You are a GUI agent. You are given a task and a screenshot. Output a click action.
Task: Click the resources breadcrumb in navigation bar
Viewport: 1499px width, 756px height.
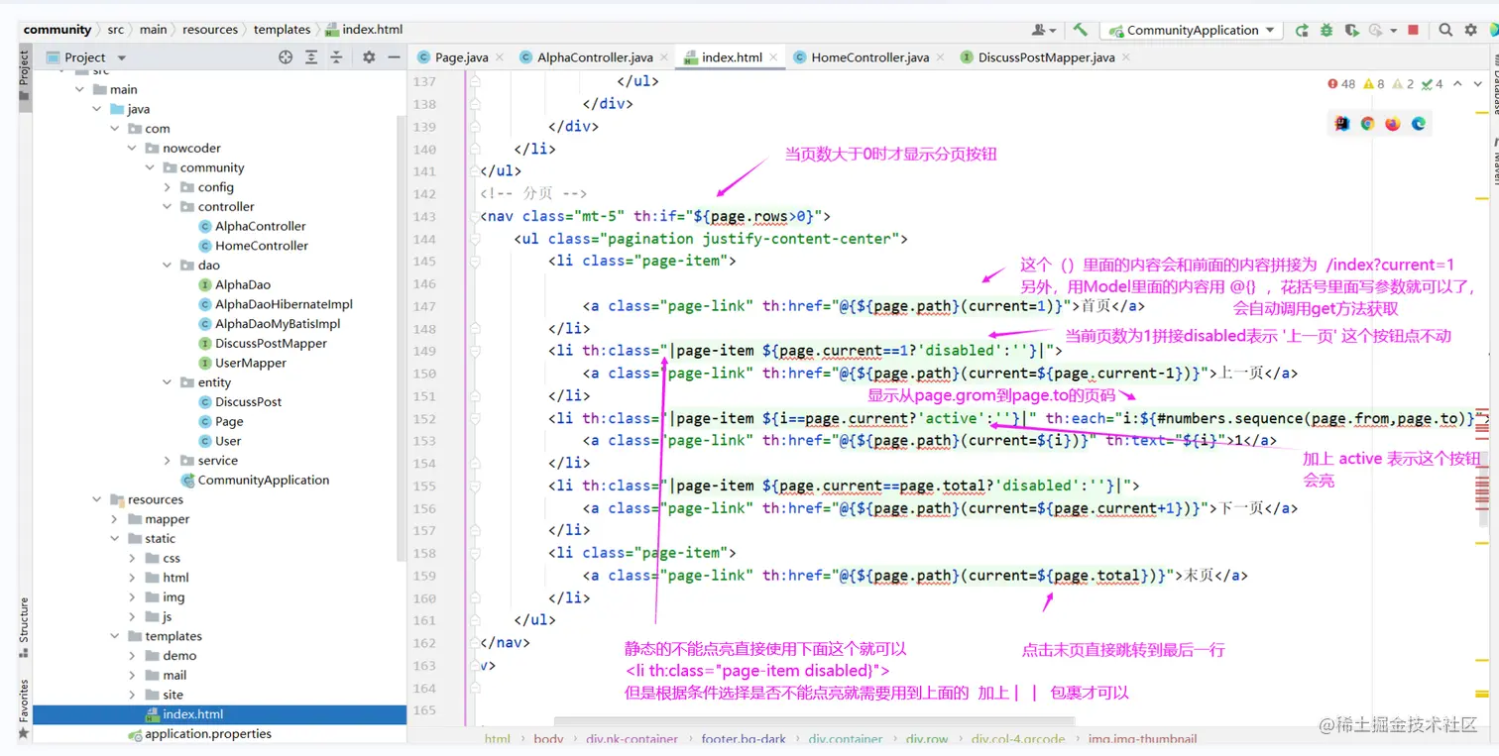point(210,30)
